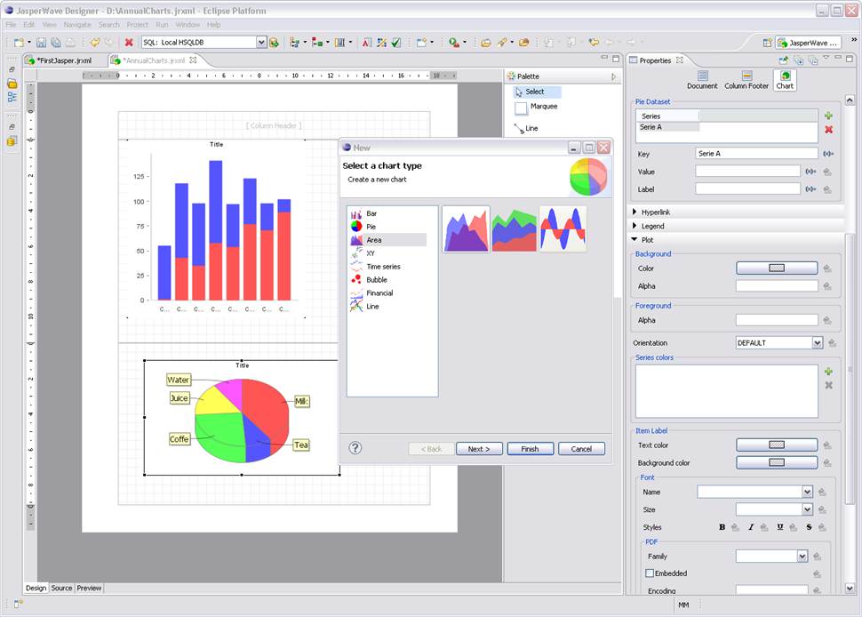Toggle the Embedded PDF checkbox
The width and height of the screenshot is (862, 617).
pos(650,573)
